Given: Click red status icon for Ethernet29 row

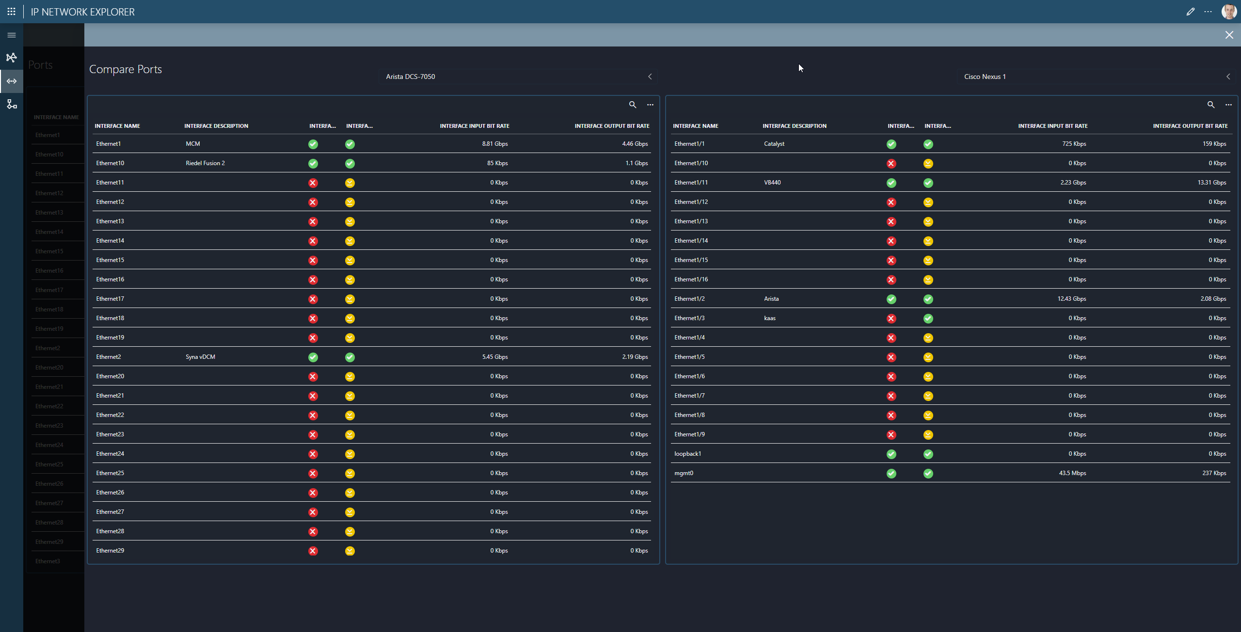Looking at the screenshot, I should coord(313,551).
